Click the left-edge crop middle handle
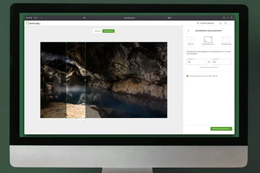 (67, 80)
